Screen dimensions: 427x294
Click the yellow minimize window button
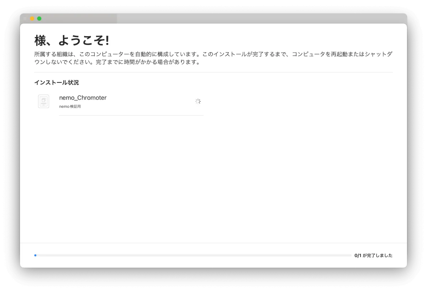[32, 18]
